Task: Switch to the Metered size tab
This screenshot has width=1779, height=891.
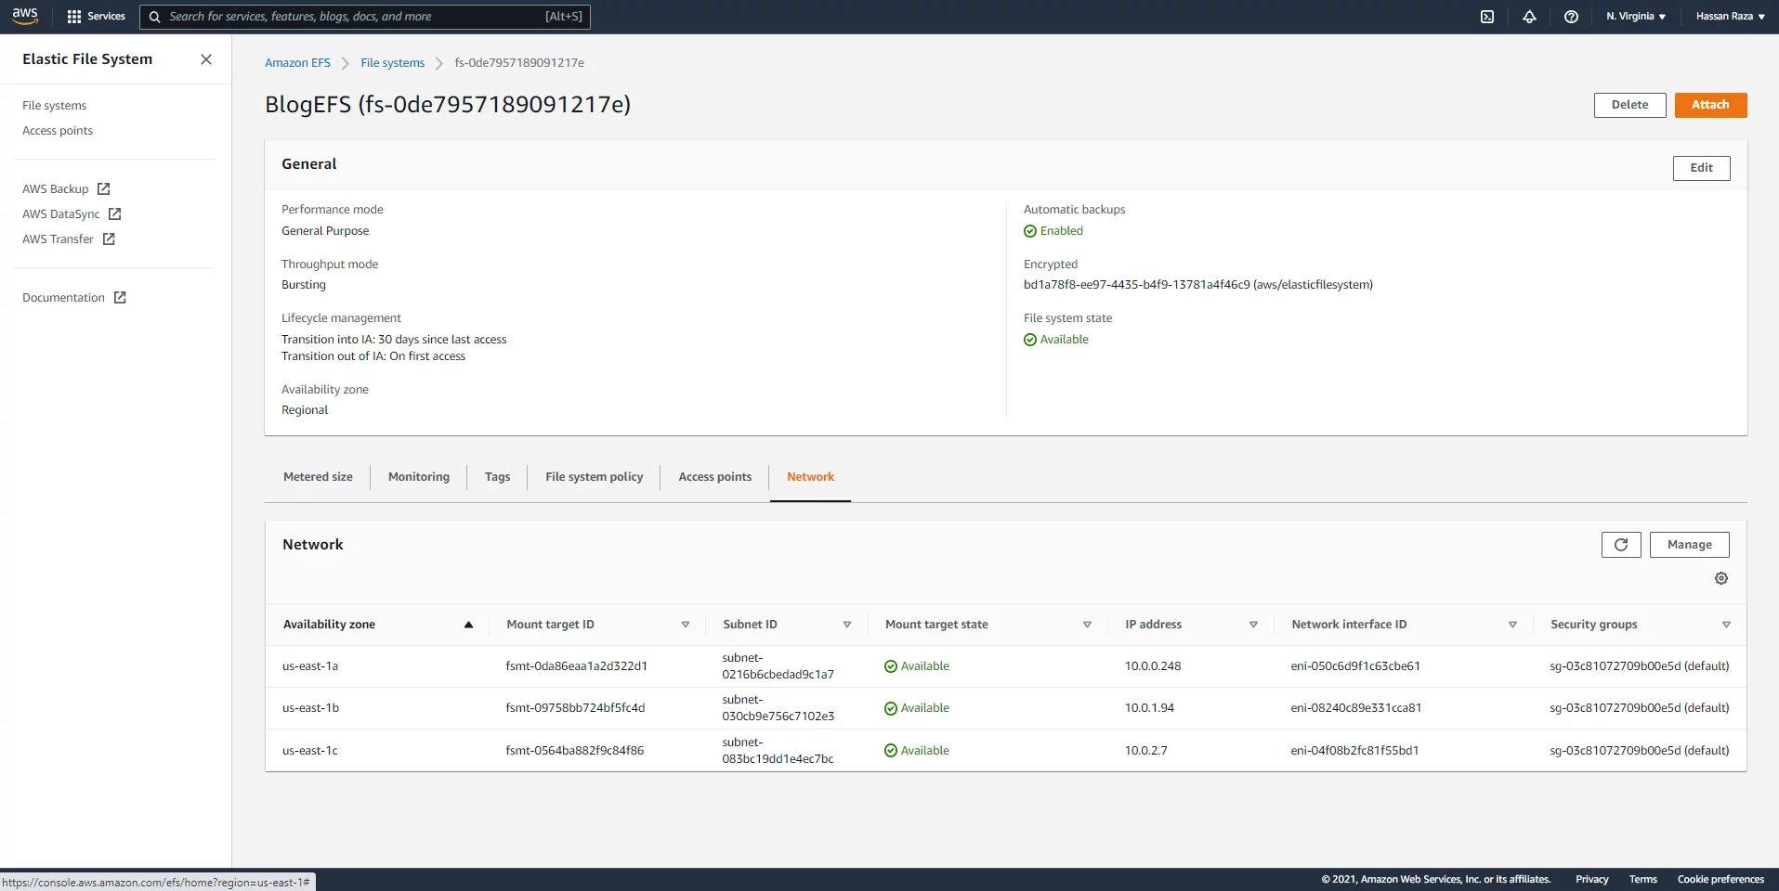Action: (x=318, y=477)
